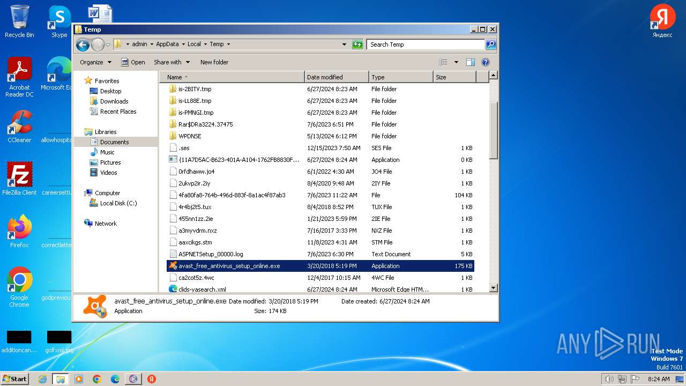Screen dimensions: 686x386
Task: Click the Open toolbar button
Action: (133, 62)
